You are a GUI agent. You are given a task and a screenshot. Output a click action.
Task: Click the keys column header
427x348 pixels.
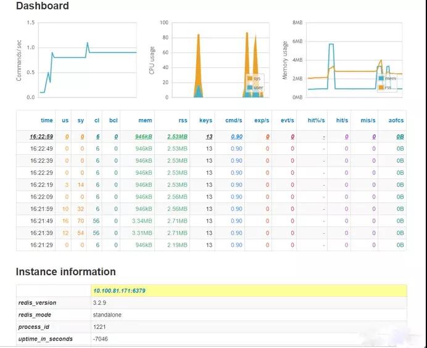coord(206,120)
